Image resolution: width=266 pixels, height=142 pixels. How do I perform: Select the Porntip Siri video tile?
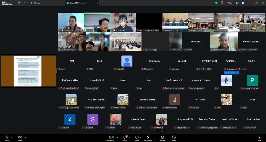[x=123, y=22]
